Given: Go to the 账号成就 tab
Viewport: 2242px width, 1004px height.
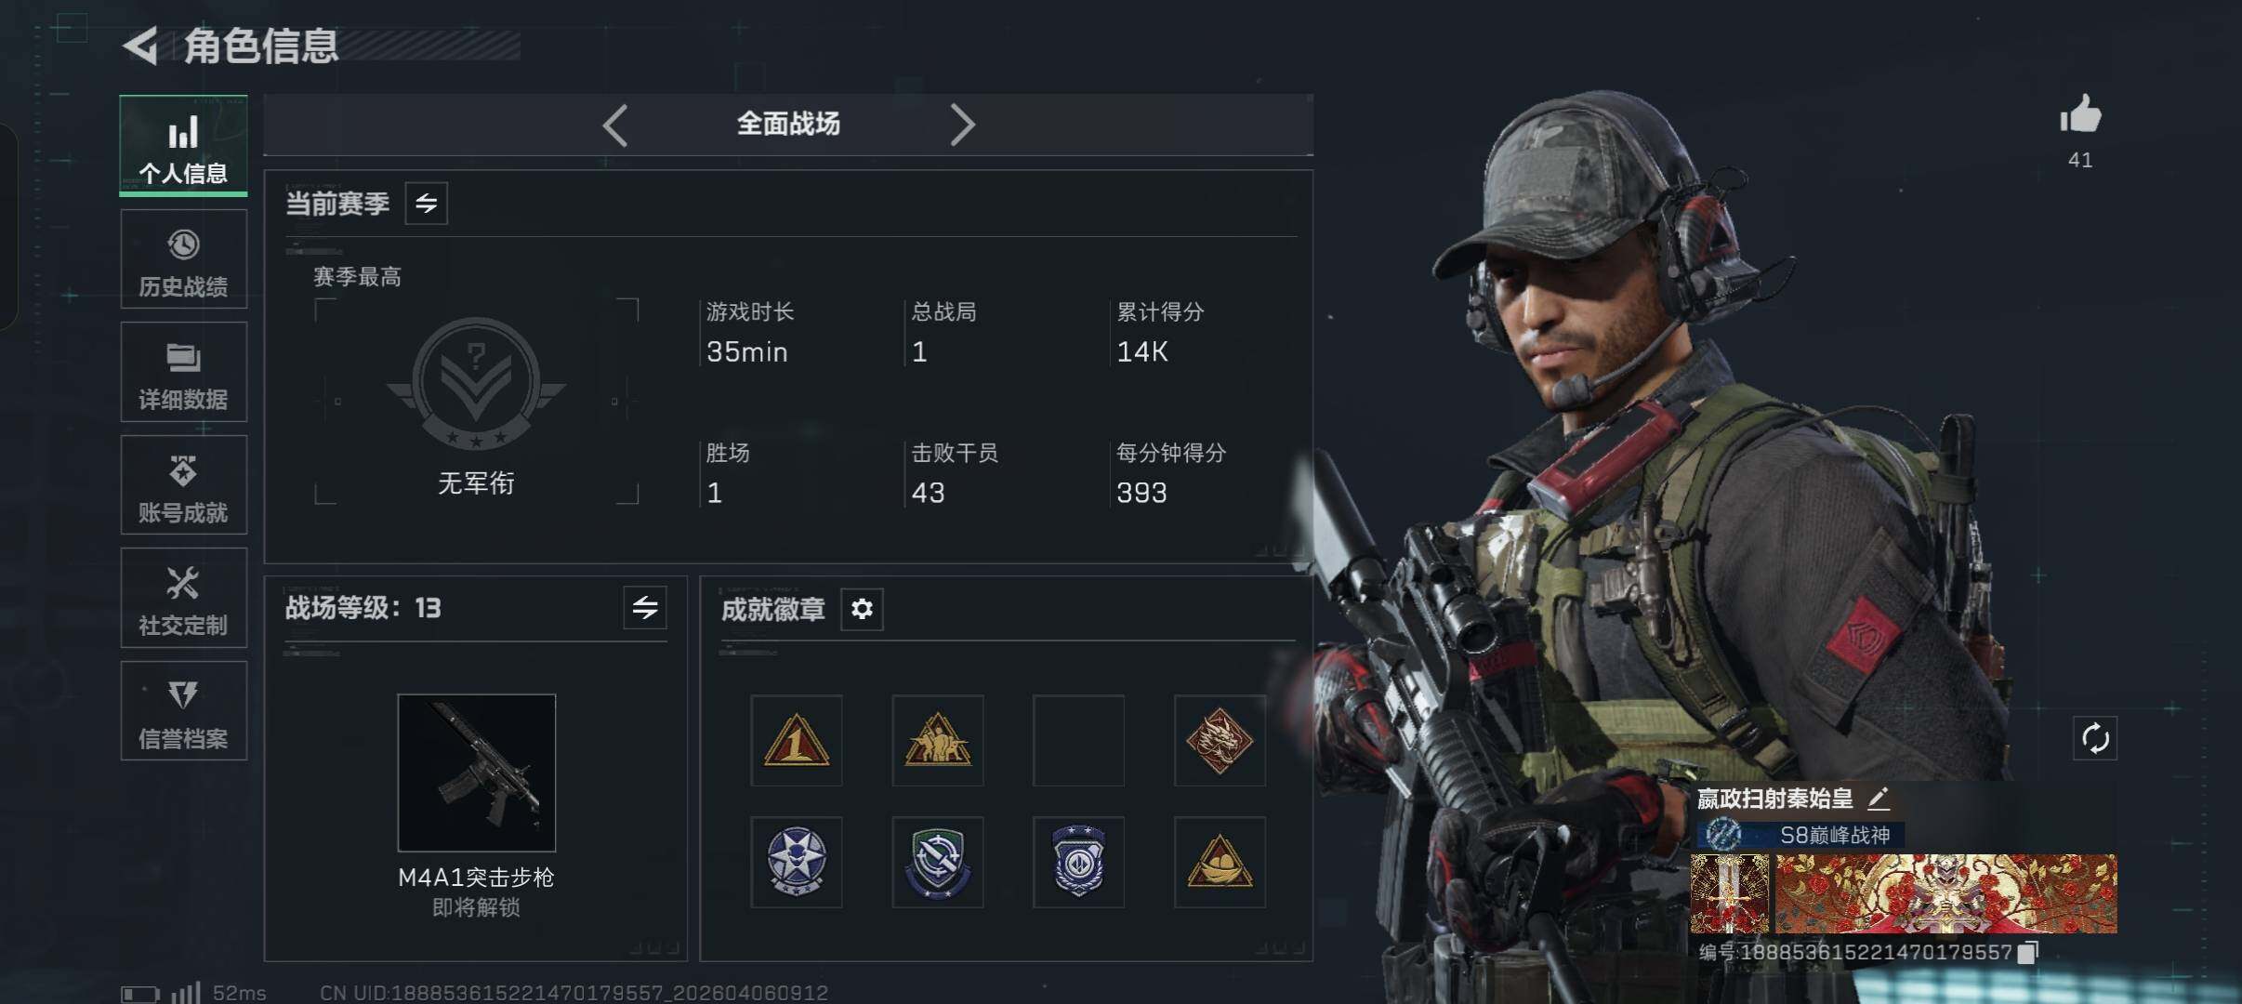Looking at the screenshot, I should point(184,485).
